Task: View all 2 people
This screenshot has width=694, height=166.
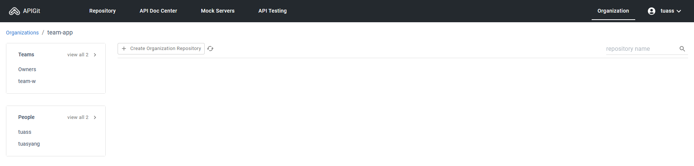Action: click(x=78, y=117)
